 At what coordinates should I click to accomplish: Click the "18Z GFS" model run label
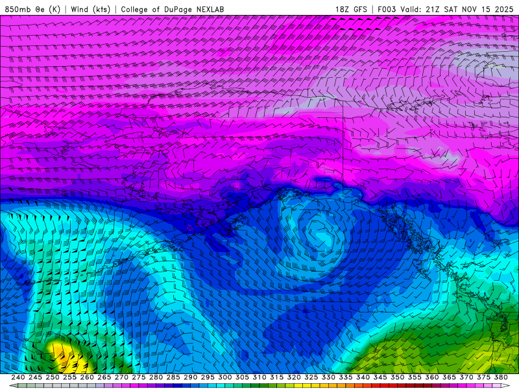[351, 9]
